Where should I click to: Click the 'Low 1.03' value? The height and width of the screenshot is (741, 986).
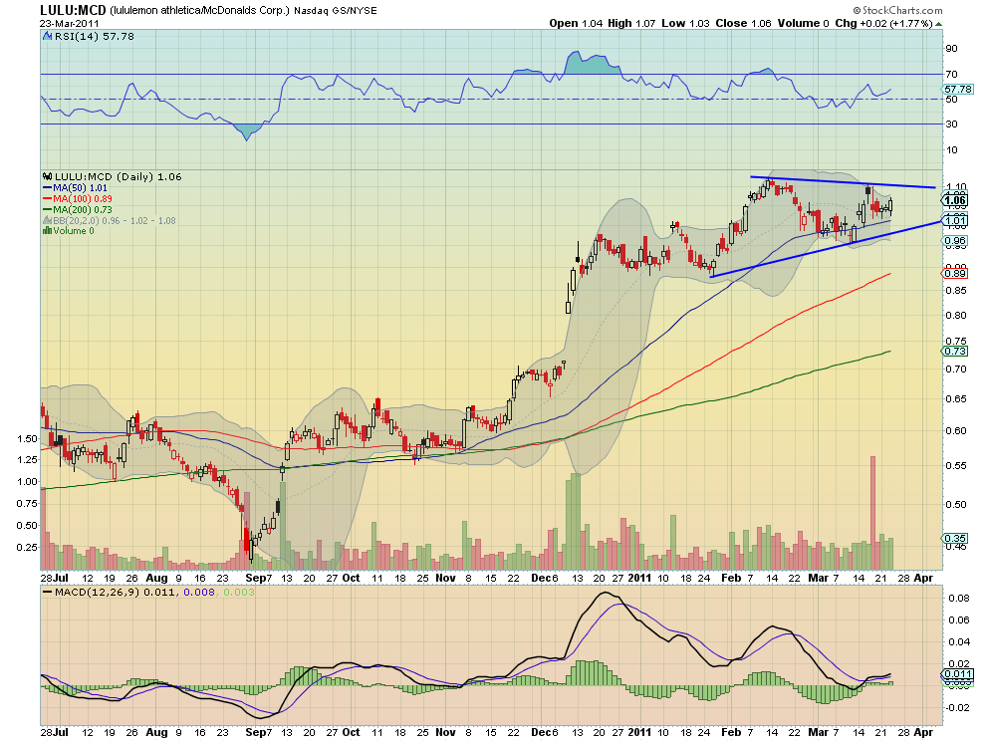(685, 23)
